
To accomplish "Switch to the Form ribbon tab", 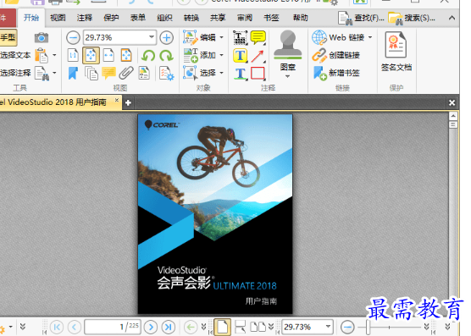I will click(138, 18).
